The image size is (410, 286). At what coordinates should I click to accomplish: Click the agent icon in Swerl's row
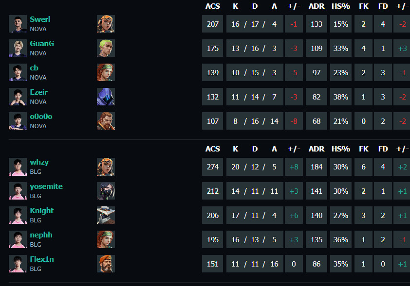106,24
